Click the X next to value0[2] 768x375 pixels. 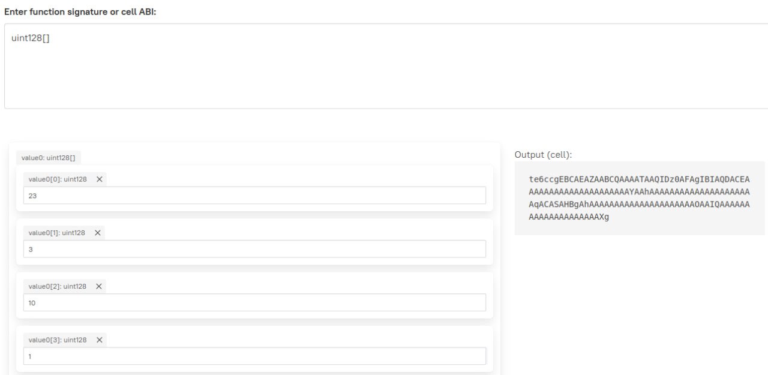pos(99,286)
